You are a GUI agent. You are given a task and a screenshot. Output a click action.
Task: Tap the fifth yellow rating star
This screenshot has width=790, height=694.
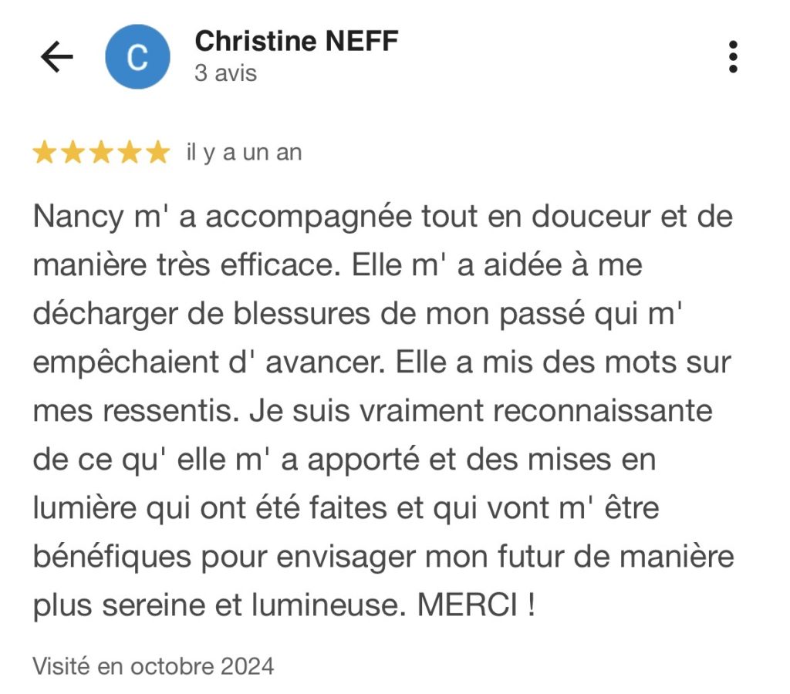click(157, 153)
